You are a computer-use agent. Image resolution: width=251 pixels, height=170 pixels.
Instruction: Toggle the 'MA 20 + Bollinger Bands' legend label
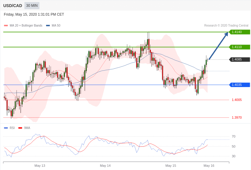pos(26,25)
